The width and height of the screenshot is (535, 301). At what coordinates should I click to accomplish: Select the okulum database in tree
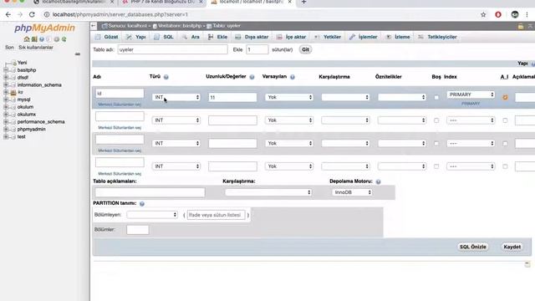point(25,107)
